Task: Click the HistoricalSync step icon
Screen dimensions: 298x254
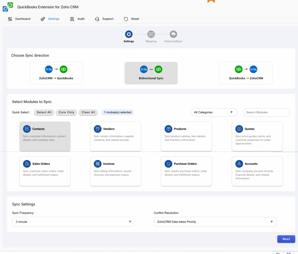Action: [173, 34]
